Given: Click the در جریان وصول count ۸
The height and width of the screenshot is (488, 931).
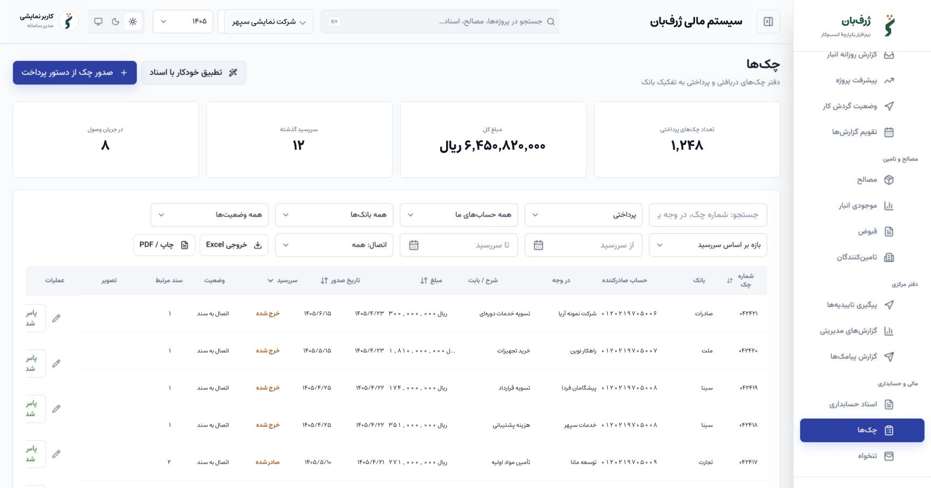Looking at the screenshot, I should tap(105, 145).
